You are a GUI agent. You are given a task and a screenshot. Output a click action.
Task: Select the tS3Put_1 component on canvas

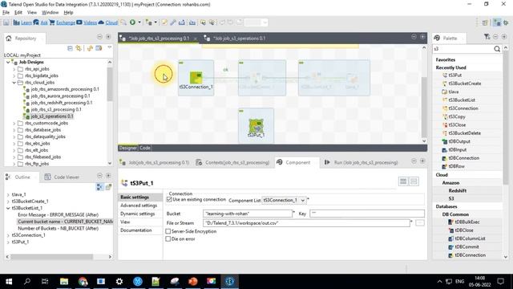256,128
